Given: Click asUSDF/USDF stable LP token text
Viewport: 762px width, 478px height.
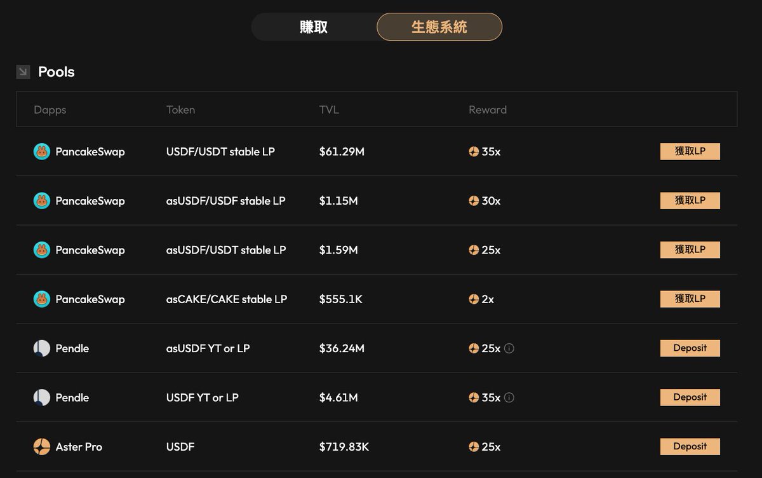Looking at the screenshot, I should tap(226, 201).
